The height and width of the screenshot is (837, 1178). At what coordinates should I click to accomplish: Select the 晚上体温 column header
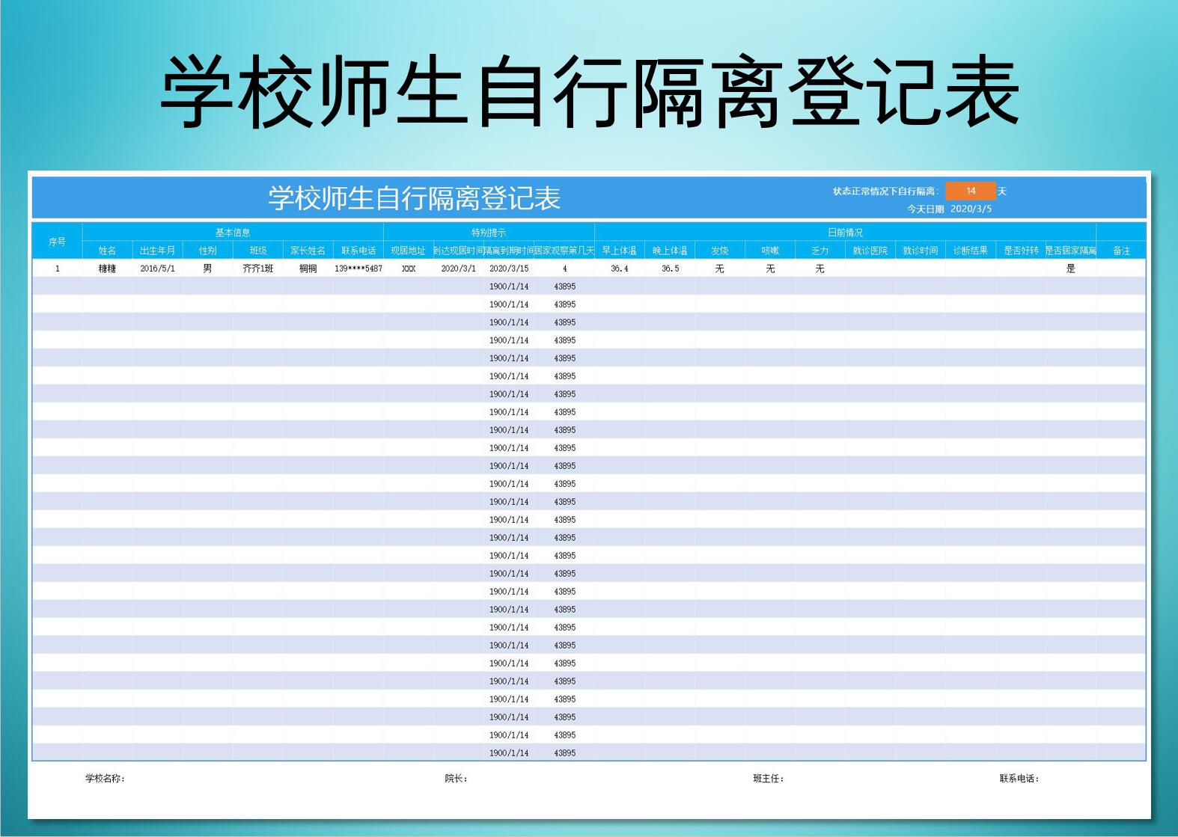(x=670, y=251)
